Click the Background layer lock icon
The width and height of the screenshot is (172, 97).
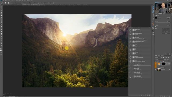pos(170,70)
